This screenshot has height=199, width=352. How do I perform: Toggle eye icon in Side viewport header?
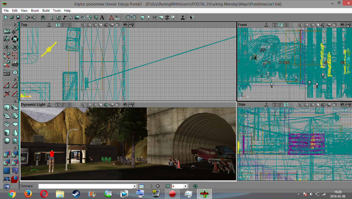[x=343, y=105]
